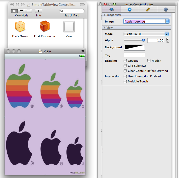The height and width of the screenshot is (178, 179).
Task: Open the Info inspector button
Action: tap(39, 11)
